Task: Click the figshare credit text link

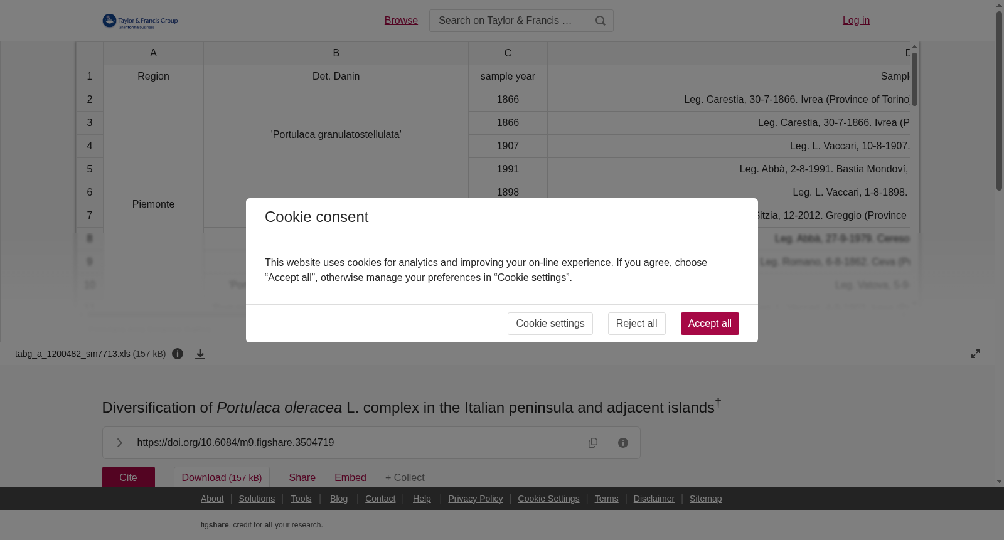Action: (262, 525)
